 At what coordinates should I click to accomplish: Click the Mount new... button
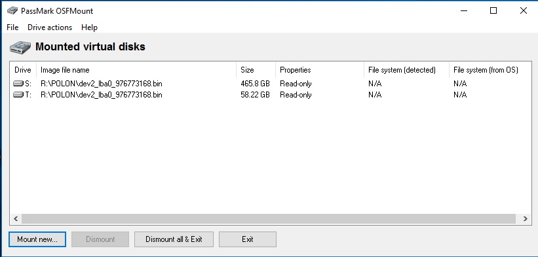37,239
